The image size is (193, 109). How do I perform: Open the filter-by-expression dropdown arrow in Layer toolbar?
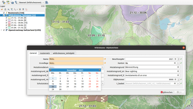click(x=17, y=9)
